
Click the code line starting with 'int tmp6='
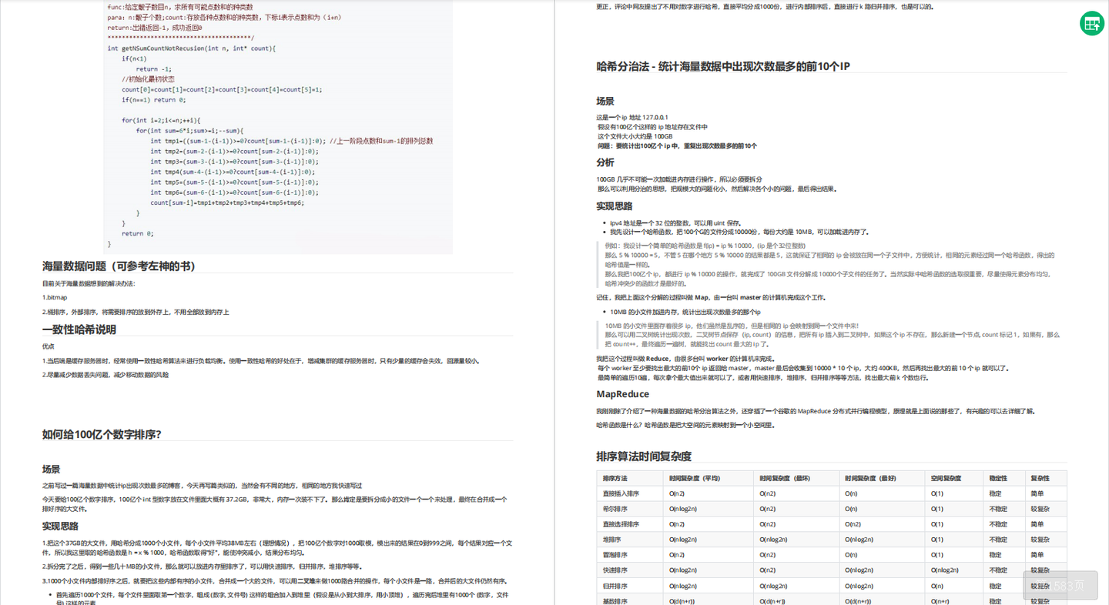235,192
